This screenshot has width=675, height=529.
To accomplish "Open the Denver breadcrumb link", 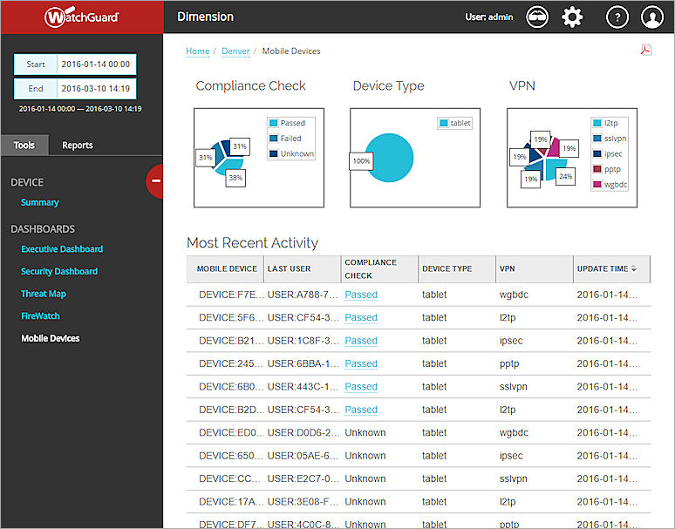I will [x=235, y=51].
